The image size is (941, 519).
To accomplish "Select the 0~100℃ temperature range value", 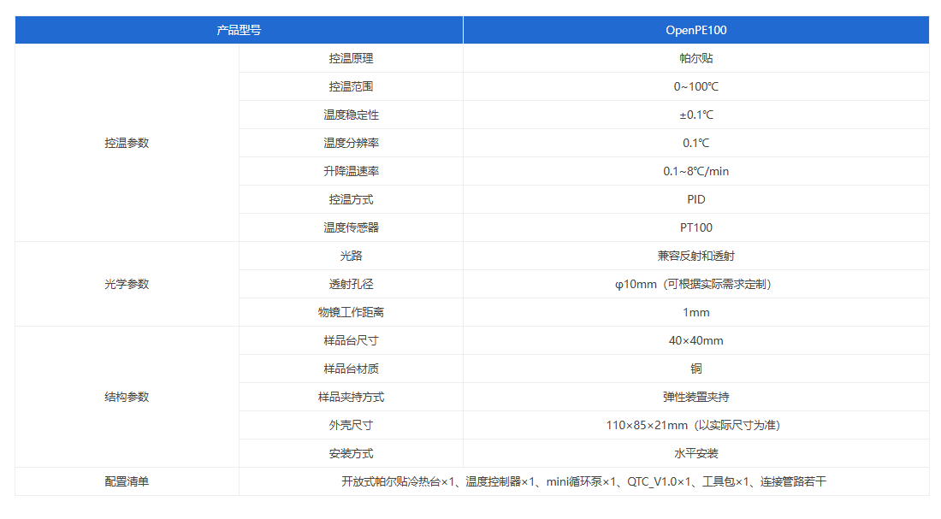I will (695, 86).
